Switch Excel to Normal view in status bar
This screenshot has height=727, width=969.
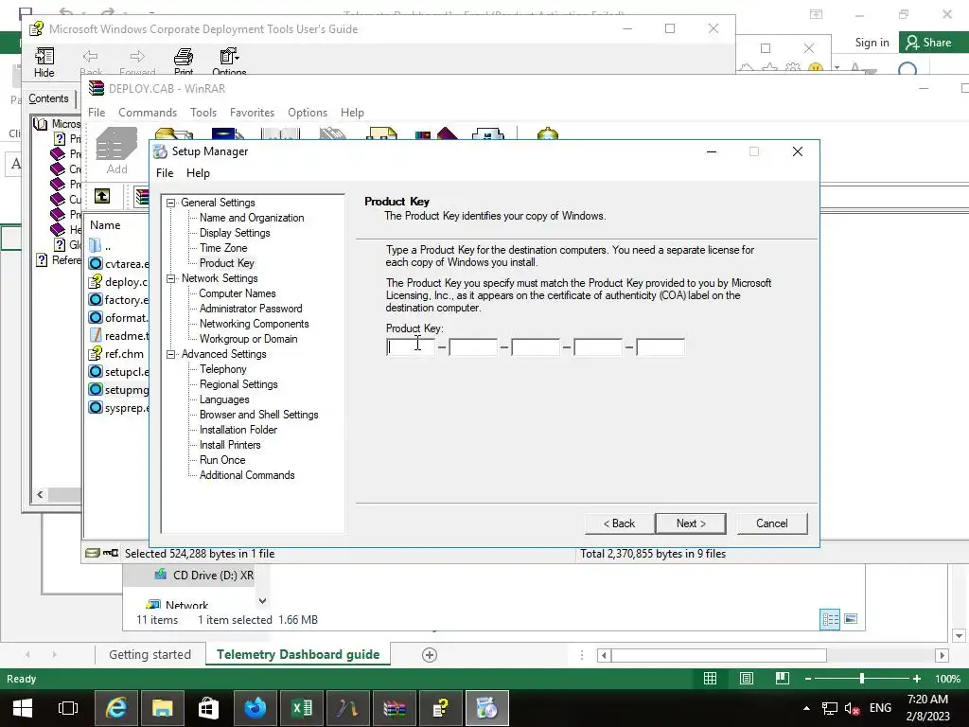[x=710, y=679]
